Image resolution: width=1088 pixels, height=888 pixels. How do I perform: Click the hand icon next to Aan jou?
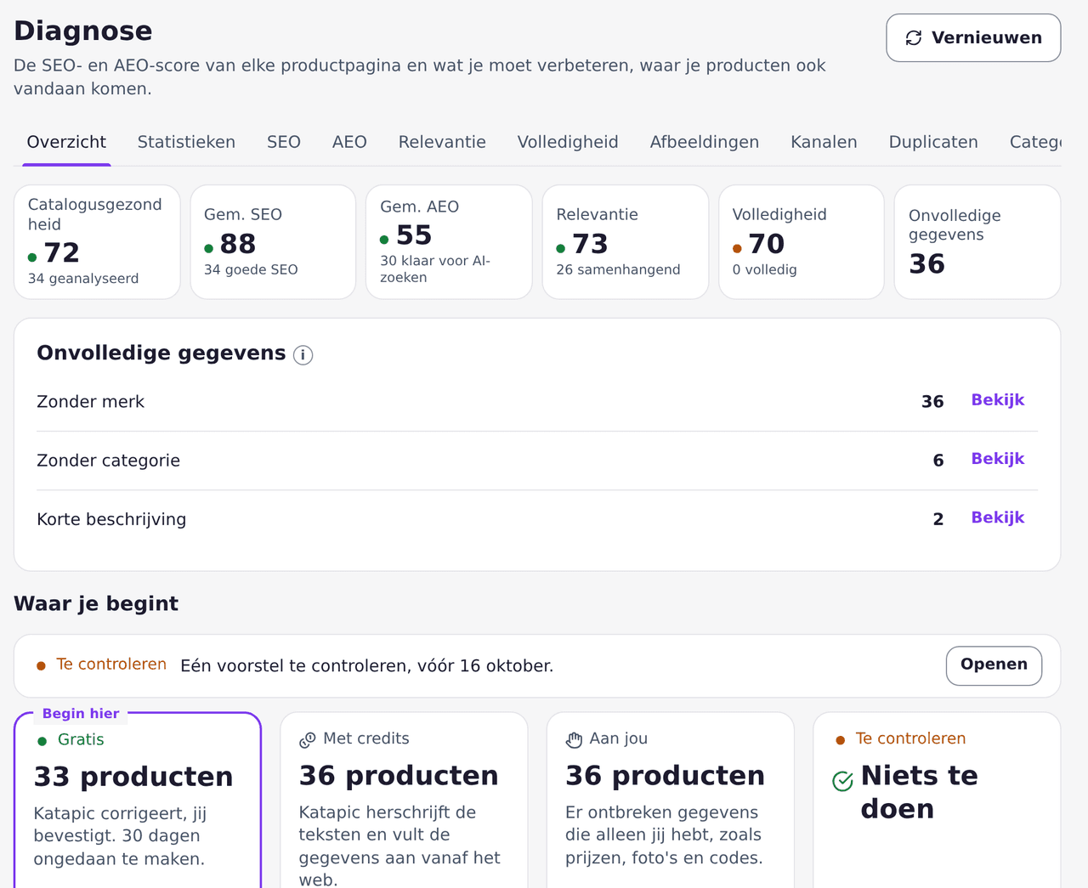575,740
